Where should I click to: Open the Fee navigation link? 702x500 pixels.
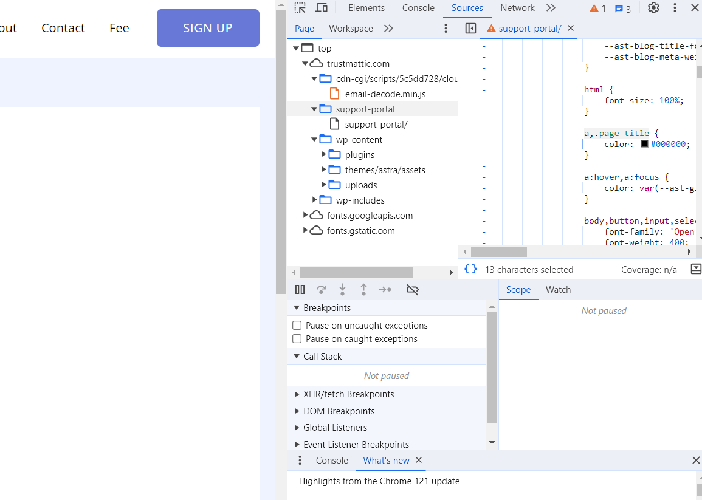[x=119, y=28]
